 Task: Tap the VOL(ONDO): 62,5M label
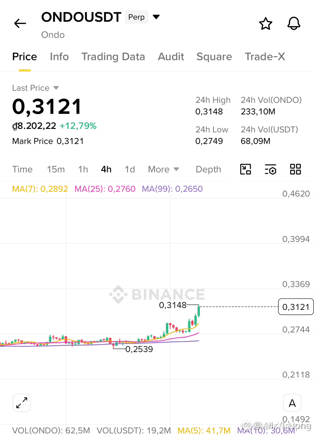(51, 430)
